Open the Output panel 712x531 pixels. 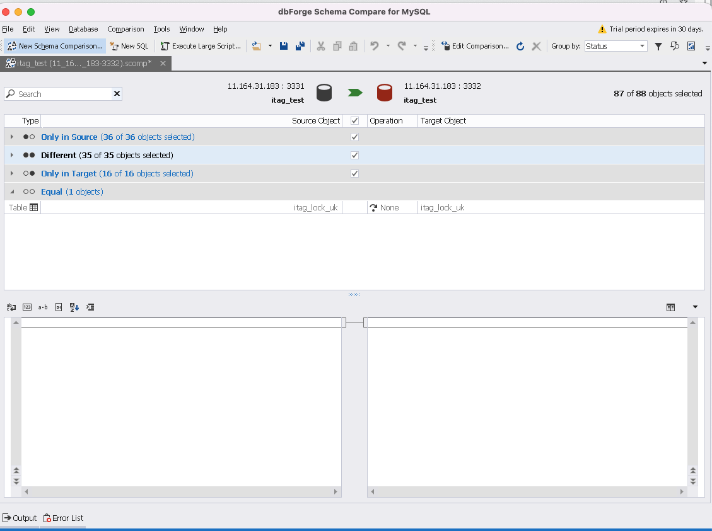20,518
